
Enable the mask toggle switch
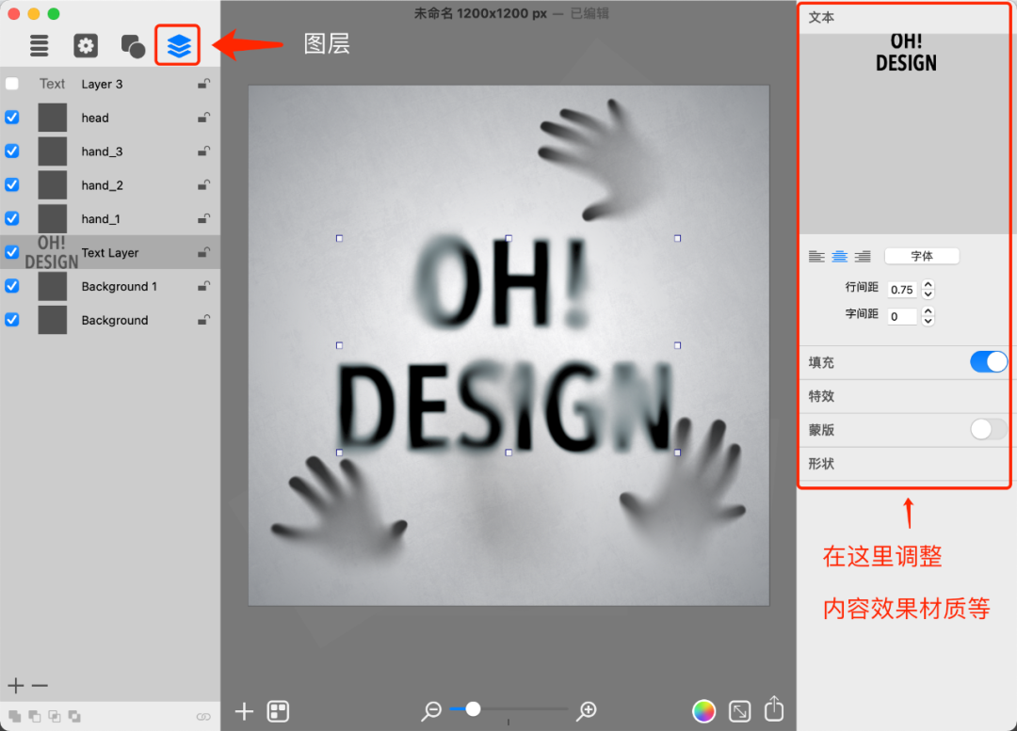tap(989, 430)
